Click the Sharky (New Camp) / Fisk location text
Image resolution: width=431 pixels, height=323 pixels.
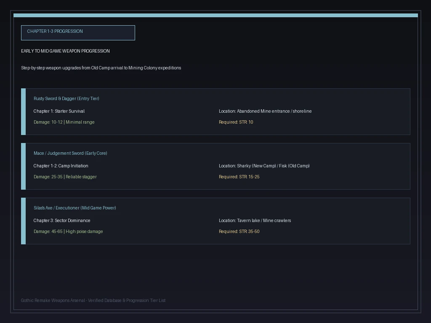(x=264, y=166)
